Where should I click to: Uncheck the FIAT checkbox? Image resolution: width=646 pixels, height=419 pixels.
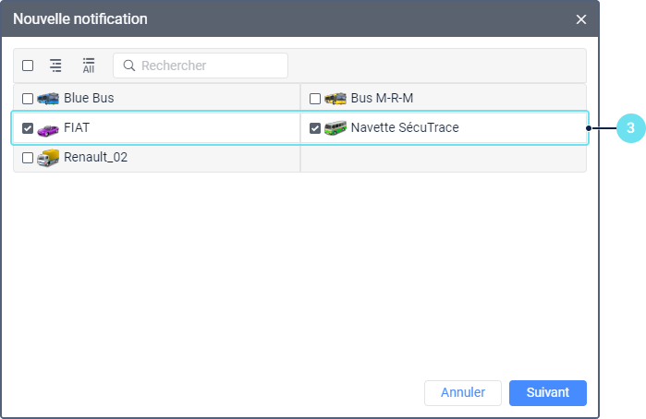point(28,128)
